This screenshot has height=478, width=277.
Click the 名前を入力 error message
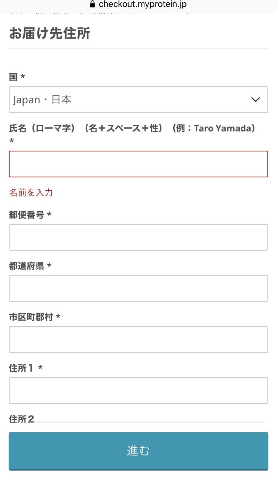tap(31, 193)
